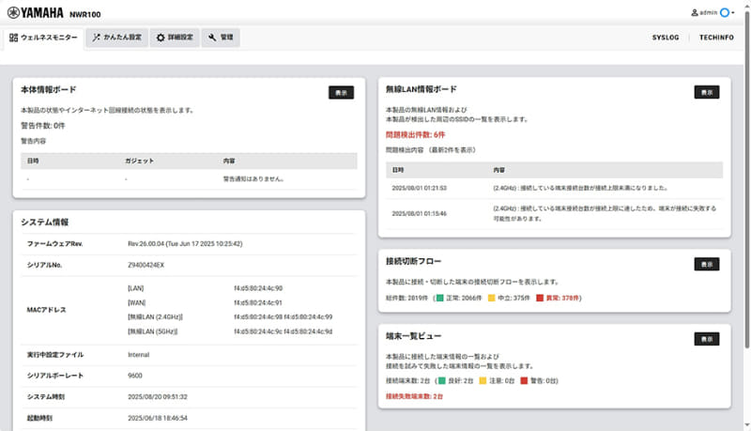Screen dimensions: 751x431
Task: Show the 接続切断フロー details
Action: (707, 265)
